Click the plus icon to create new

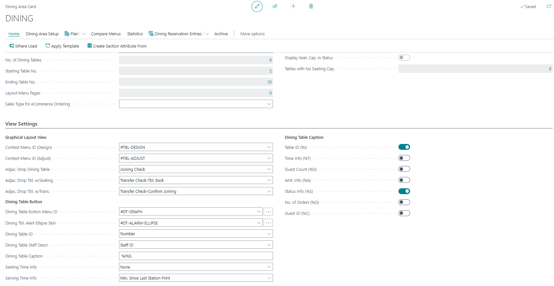click(x=293, y=6)
